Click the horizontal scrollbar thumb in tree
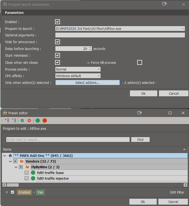The height and width of the screenshot is (206, 189). pyautogui.click(x=13, y=185)
